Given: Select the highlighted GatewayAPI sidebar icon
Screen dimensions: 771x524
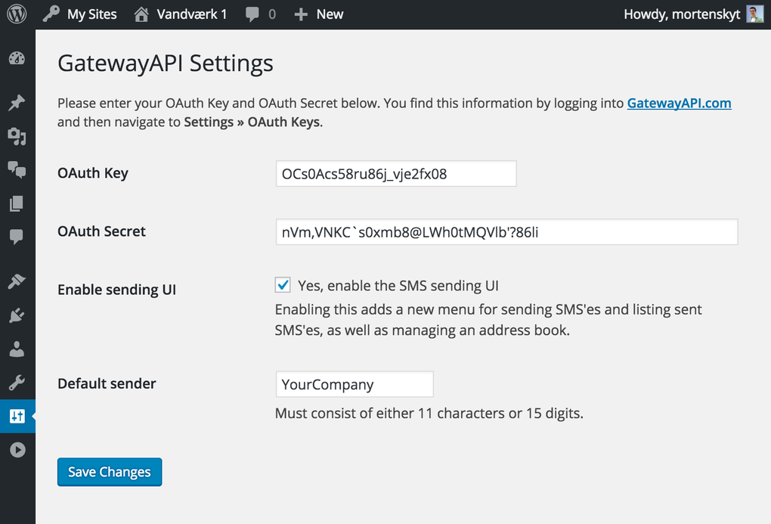Looking at the screenshot, I should 17,415.
